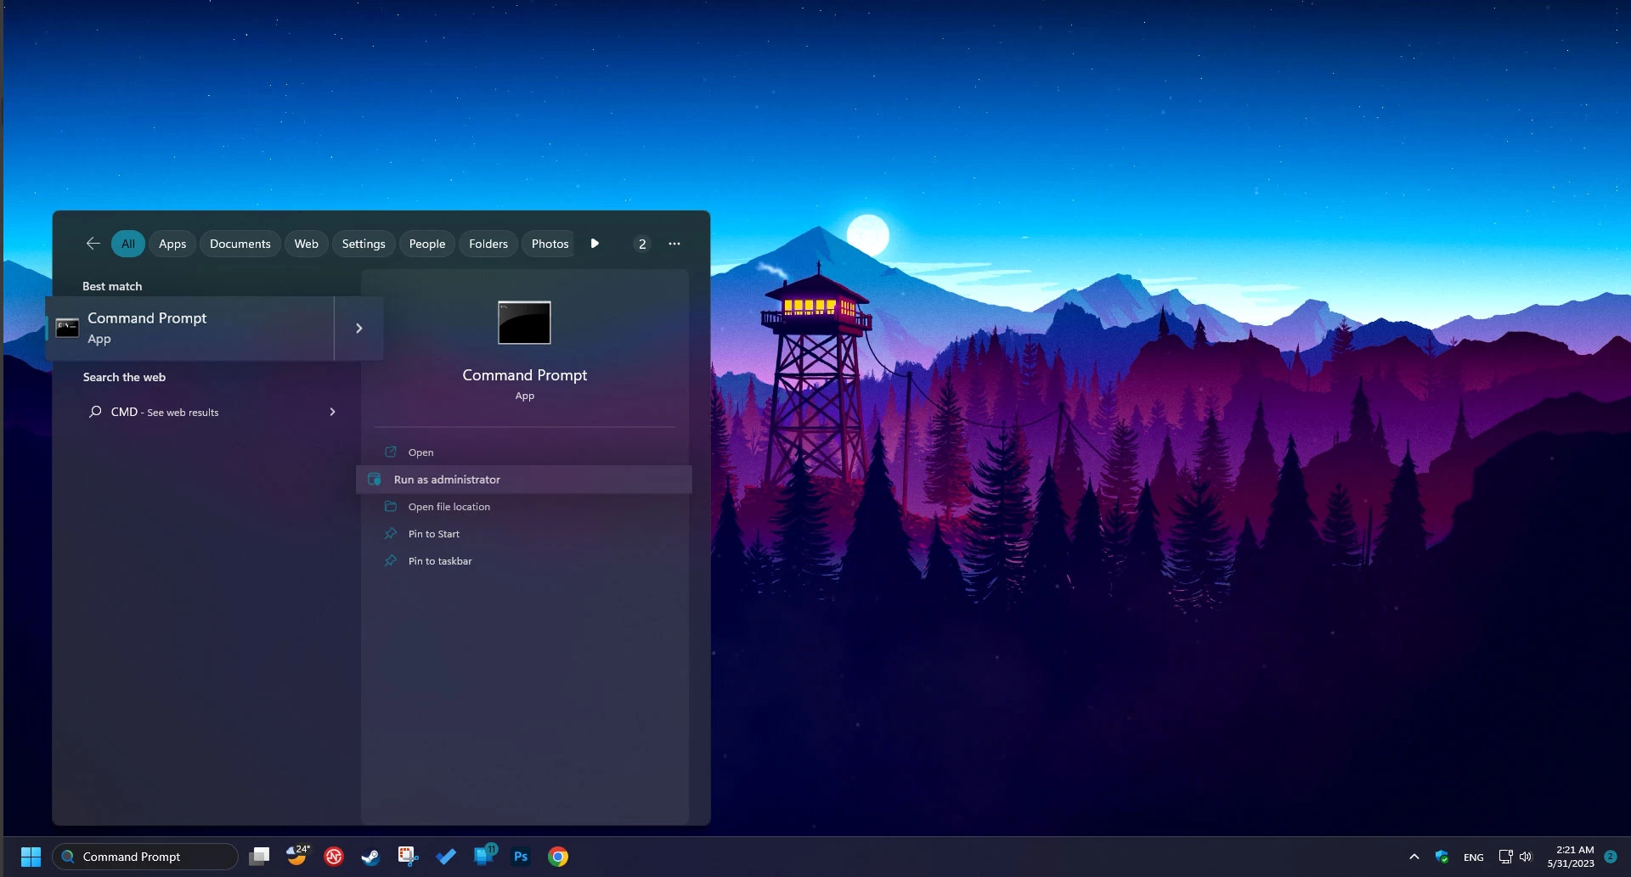
Task: Click the ENG language indicator
Action: [1474, 857]
